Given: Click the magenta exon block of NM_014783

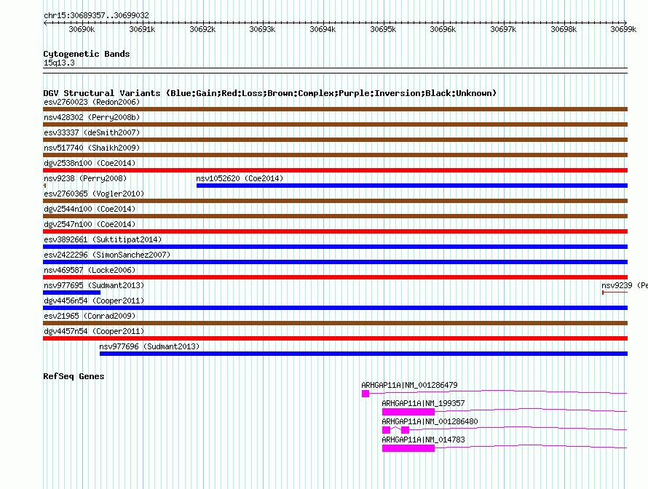Looking at the screenshot, I should [408, 448].
